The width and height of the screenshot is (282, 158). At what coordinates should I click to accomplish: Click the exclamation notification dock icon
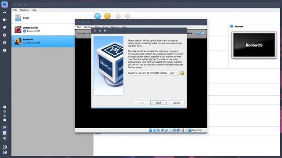point(5,107)
